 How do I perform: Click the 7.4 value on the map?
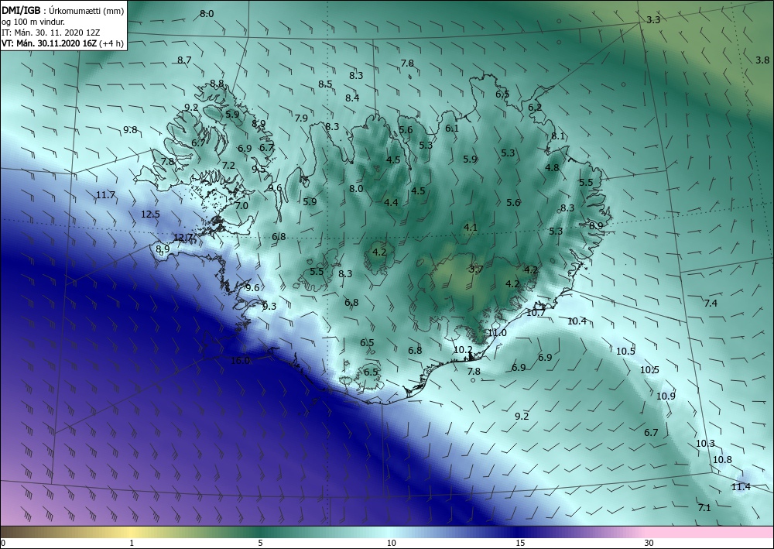coord(711,304)
